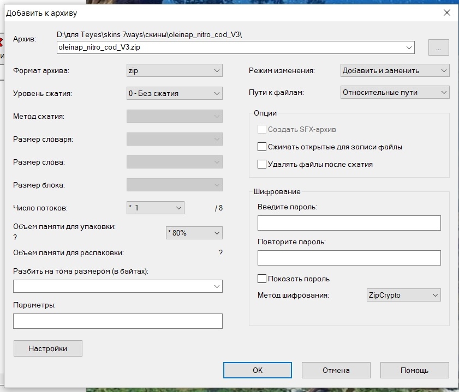Open the Разбить на тома size combo box
The height and width of the screenshot is (392, 459).
117,286
